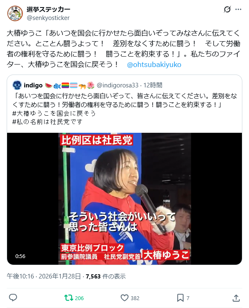Click the 12時間 quoted post timestamp
Viewport: 249px width, 308px height.
153,85
